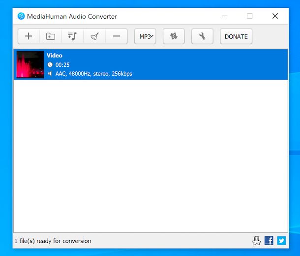300x256 pixels.
Task: Remove selected file with the minus button
Action: tap(117, 36)
